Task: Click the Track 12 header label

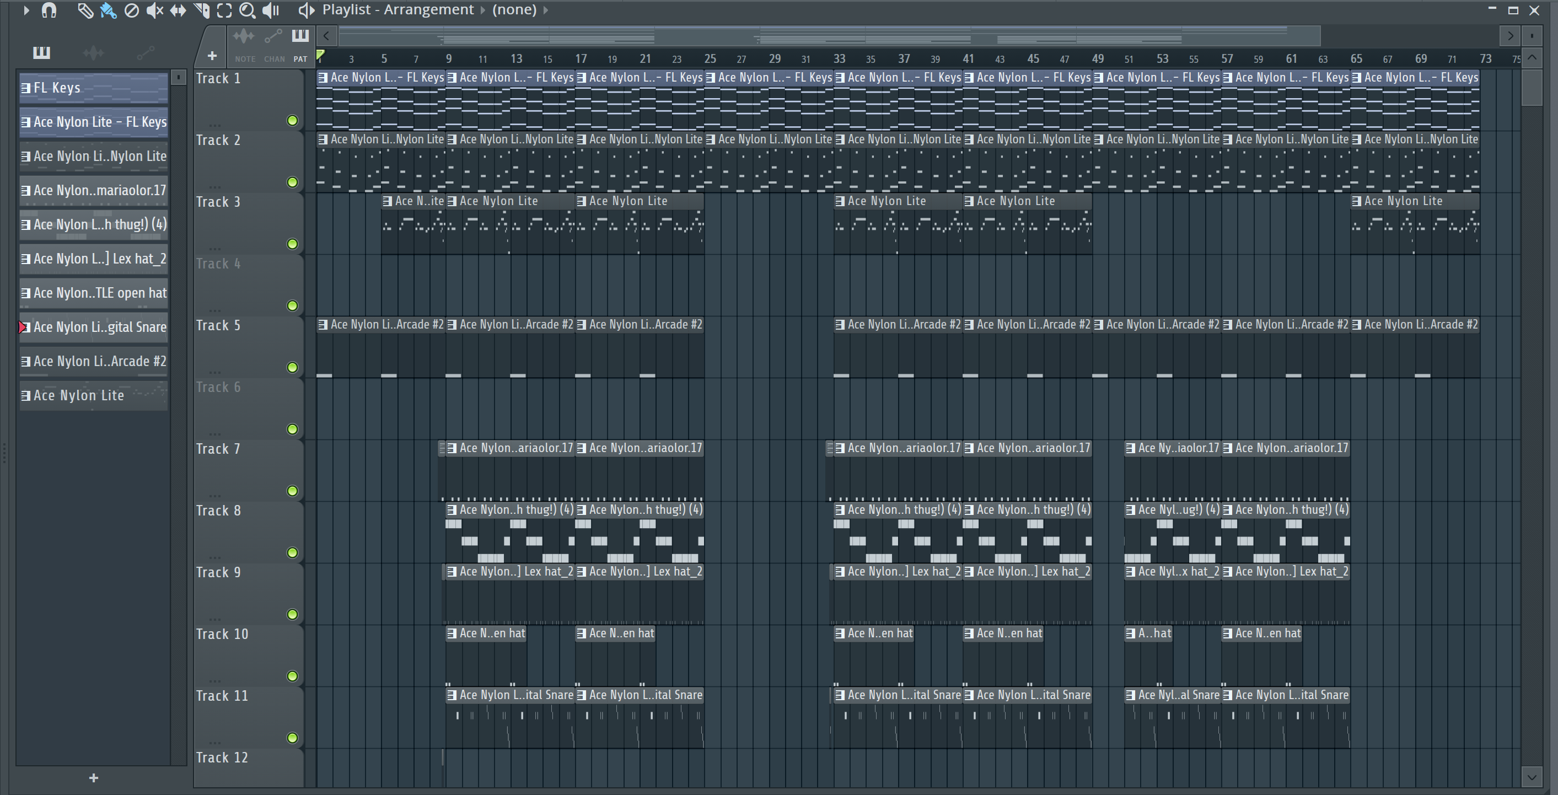Action: pyautogui.click(x=222, y=758)
